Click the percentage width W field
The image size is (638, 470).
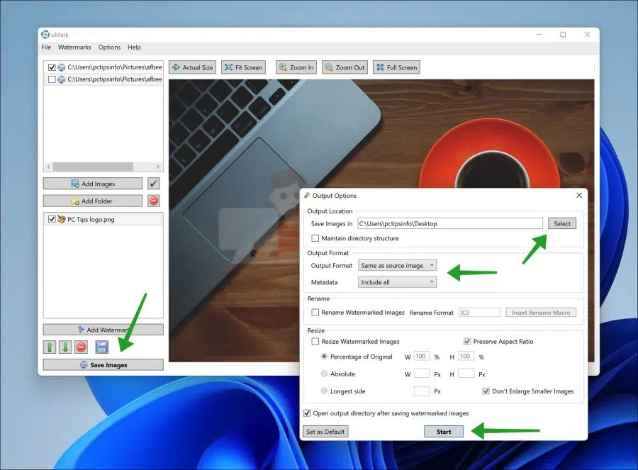click(x=422, y=357)
